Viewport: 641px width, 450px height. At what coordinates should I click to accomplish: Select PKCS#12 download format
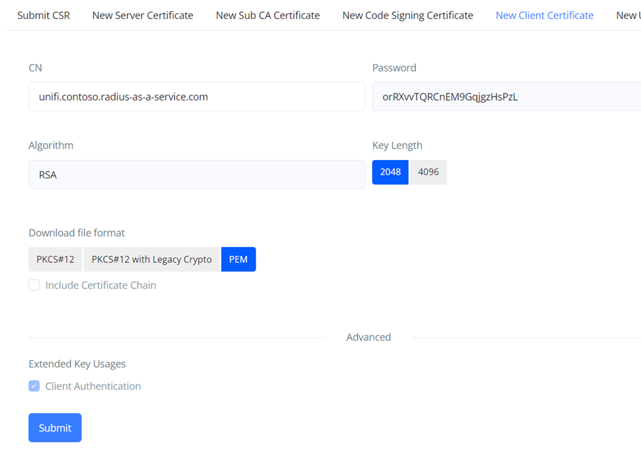55,259
